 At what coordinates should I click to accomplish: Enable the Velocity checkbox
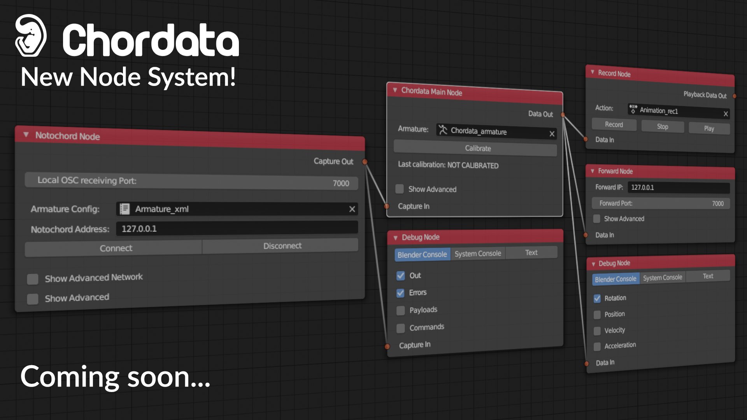(x=597, y=331)
